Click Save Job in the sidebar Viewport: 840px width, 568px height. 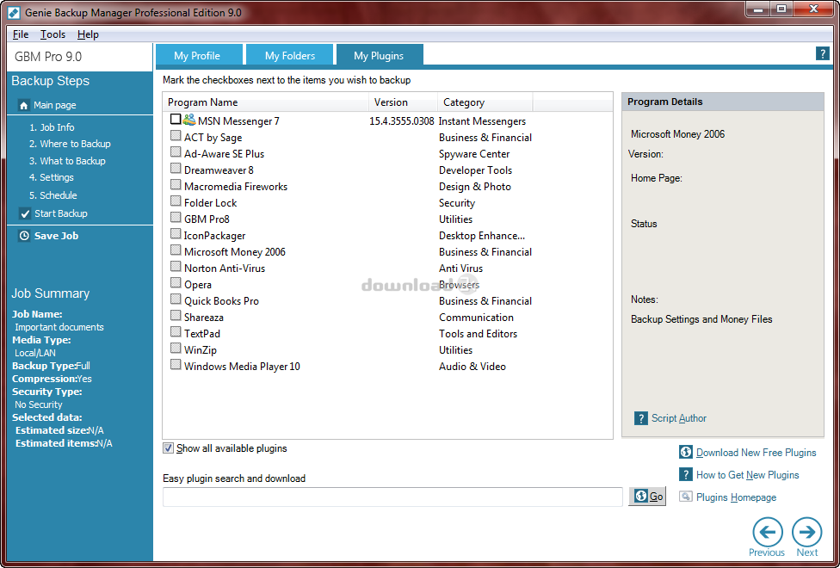pyautogui.click(x=56, y=236)
